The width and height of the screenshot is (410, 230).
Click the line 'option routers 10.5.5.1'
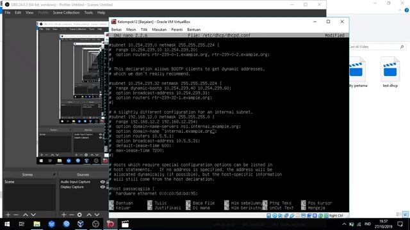tap(145, 136)
